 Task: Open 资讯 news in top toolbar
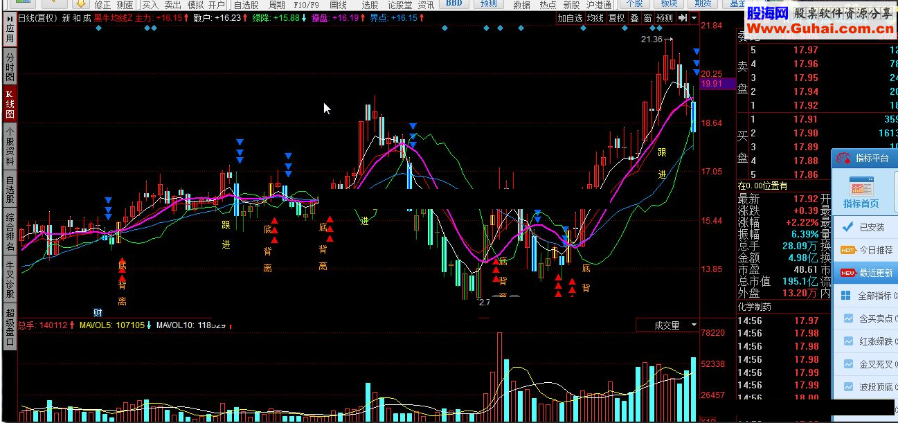coord(426,5)
